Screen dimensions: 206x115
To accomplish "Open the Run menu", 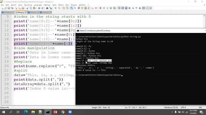I will [67, 5].
